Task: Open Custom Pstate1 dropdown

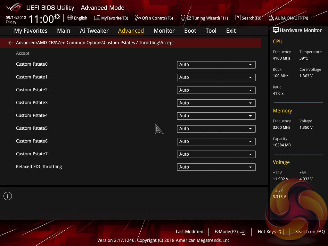Action: click(x=216, y=78)
